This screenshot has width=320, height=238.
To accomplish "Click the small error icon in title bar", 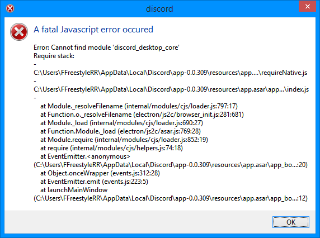I will tap(10, 8).
